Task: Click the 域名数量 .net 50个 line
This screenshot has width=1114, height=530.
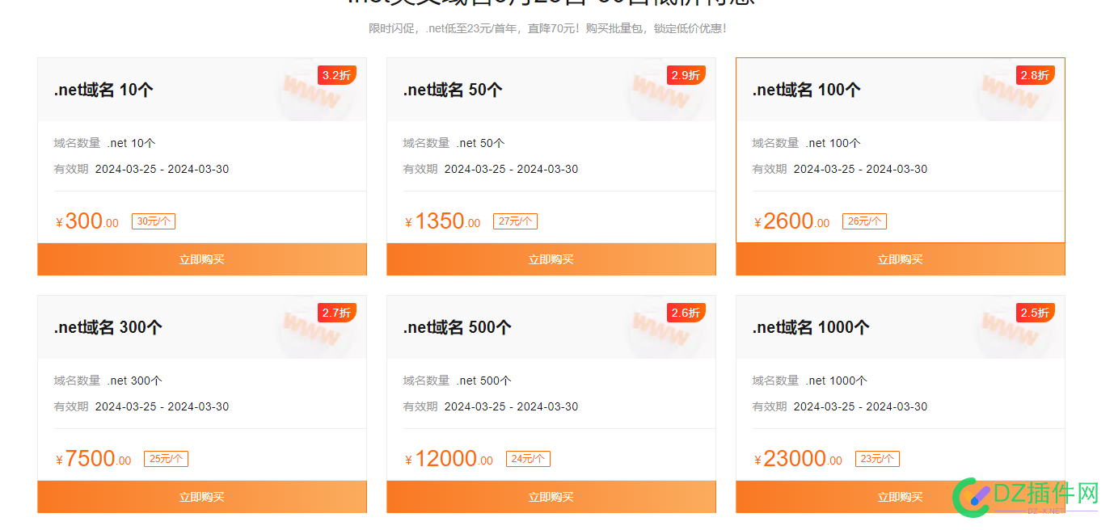Action: pos(454,143)
